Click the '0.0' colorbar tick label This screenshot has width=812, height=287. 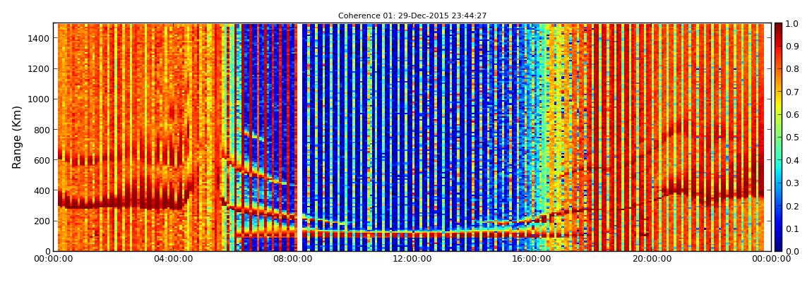coord(792,251)
